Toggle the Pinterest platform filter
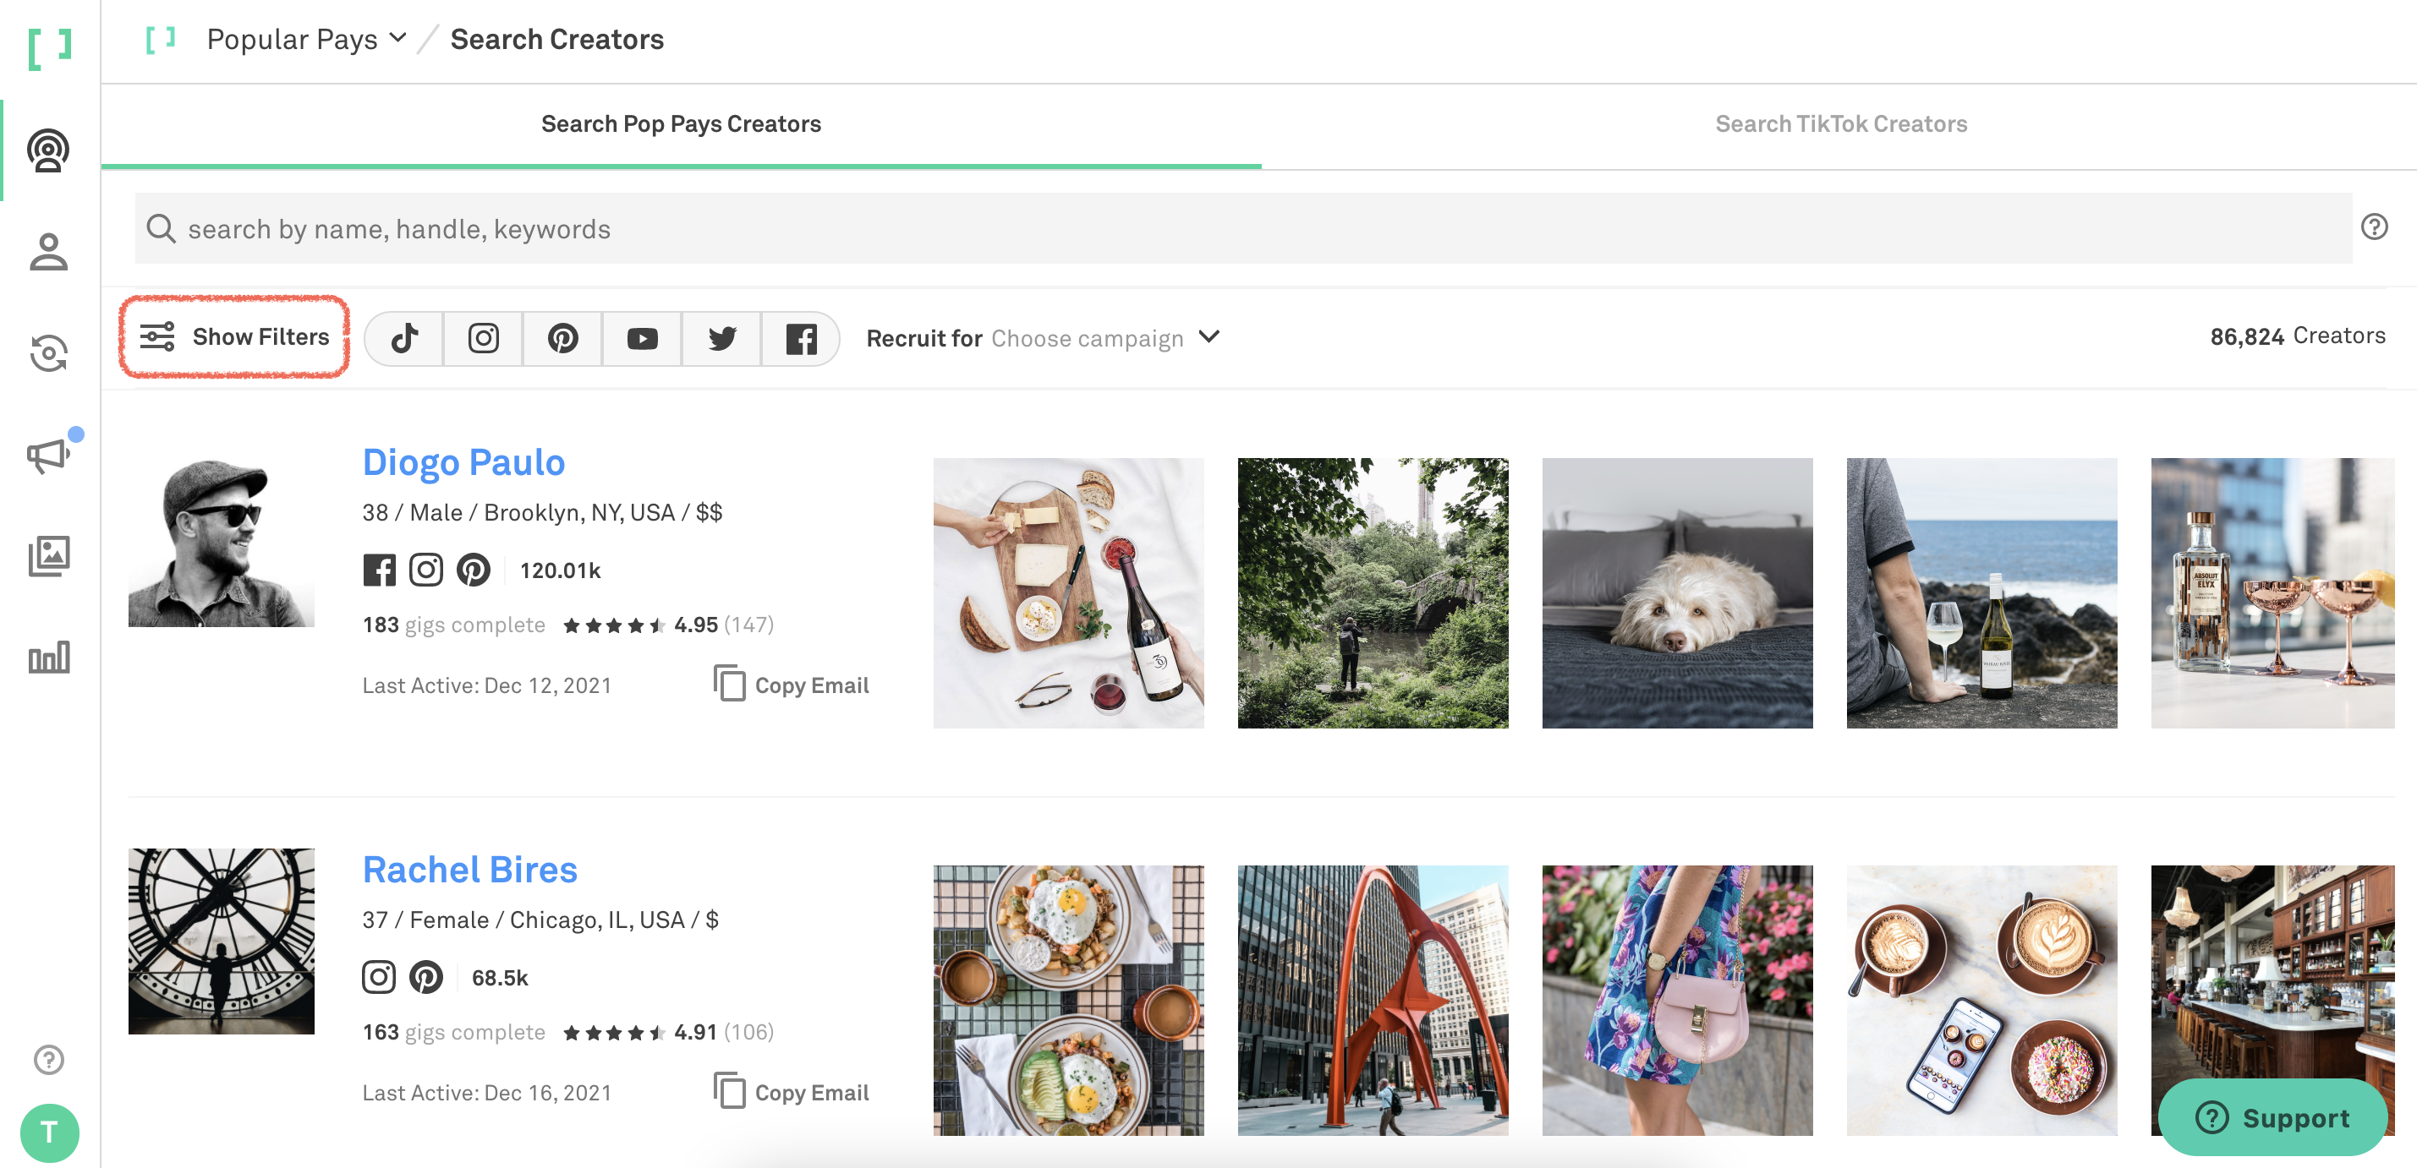 click(563, 338)
